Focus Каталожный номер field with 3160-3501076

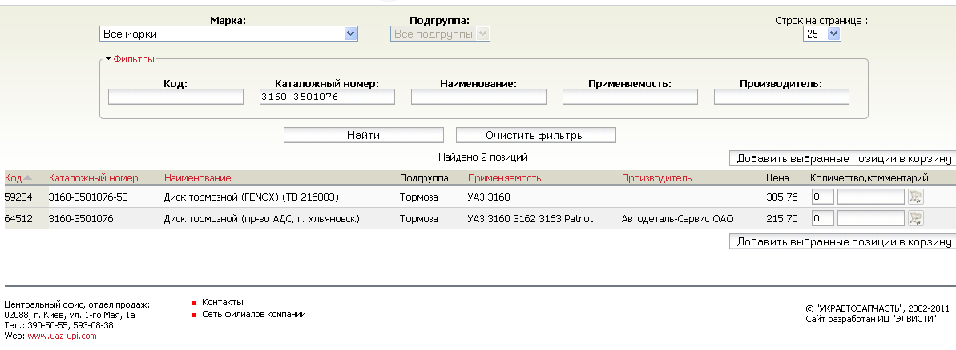[x=327, y=97]
